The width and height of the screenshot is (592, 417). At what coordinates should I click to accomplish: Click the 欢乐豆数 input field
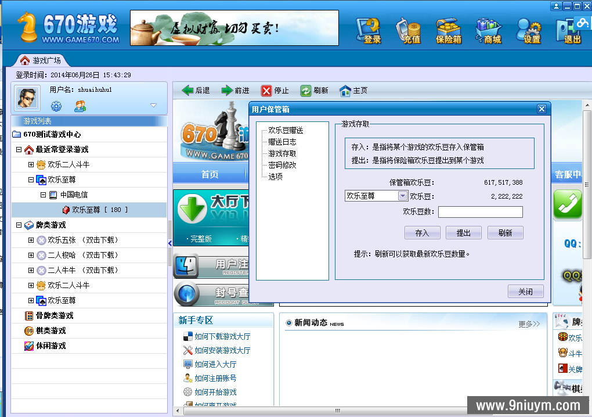(480, 212)
